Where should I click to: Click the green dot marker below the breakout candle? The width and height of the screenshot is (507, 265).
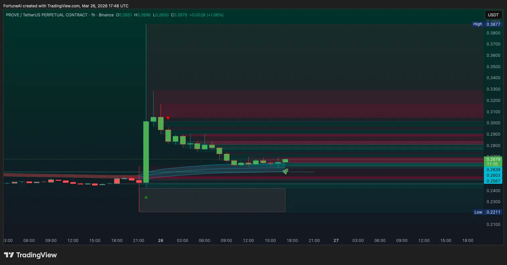[146, 197]
